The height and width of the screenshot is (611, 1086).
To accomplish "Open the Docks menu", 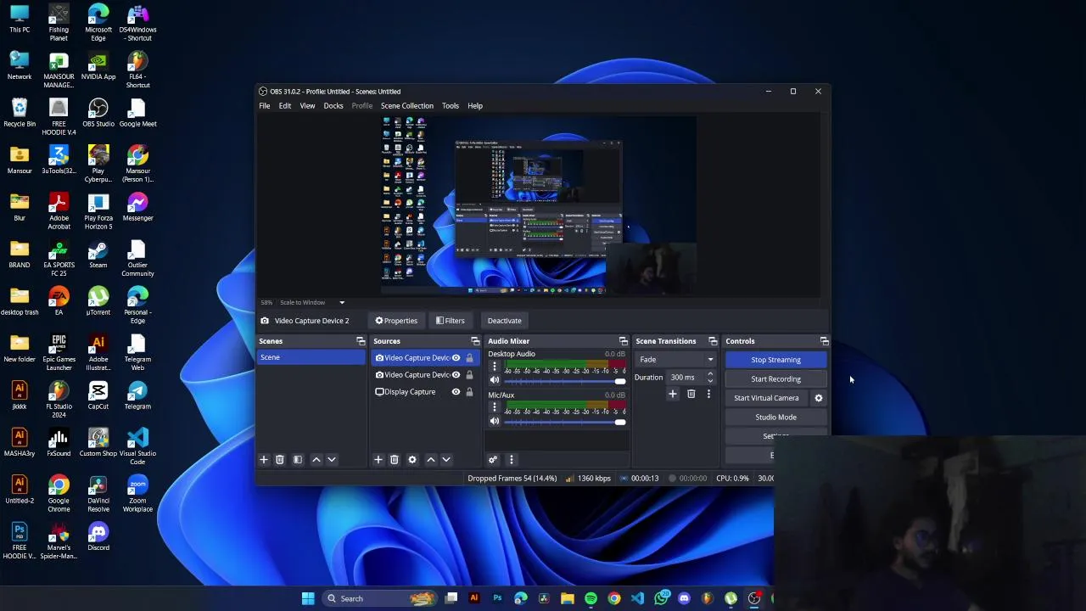I will point(333,106).
